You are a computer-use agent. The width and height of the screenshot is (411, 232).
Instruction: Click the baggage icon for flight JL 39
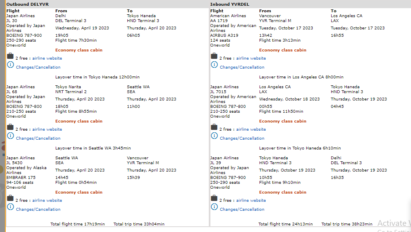214,198
